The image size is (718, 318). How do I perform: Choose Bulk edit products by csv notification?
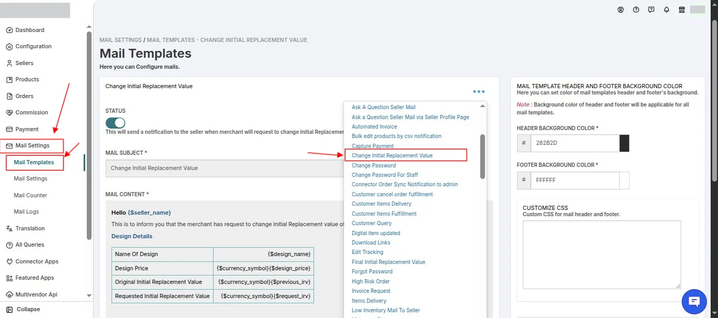point(397,136)
